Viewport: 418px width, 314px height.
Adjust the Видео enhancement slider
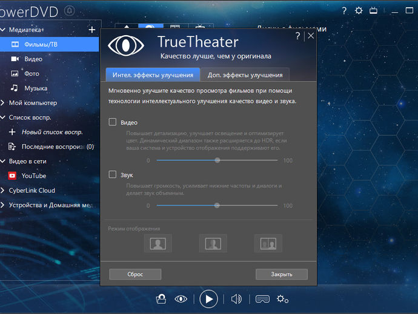(217, 160)
